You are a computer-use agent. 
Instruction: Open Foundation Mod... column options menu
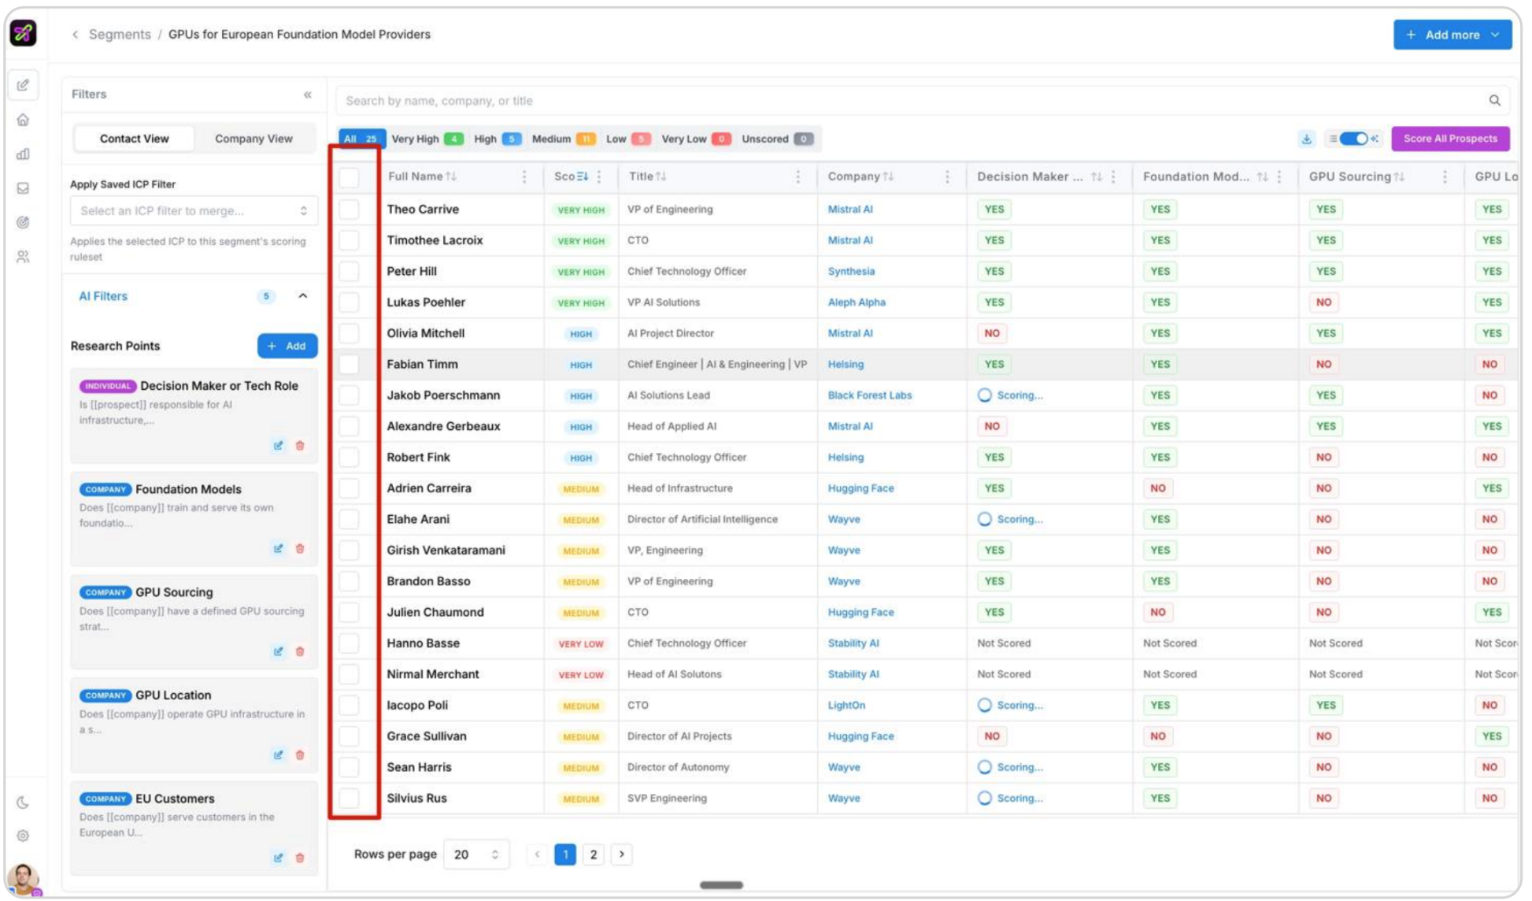coord(1279,177)
